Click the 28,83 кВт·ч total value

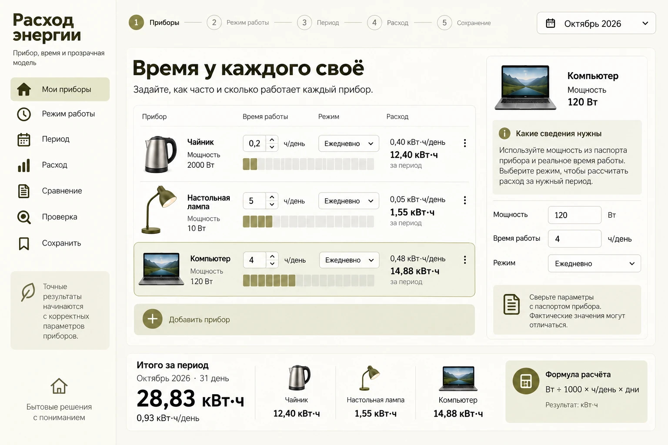[190, 399]
